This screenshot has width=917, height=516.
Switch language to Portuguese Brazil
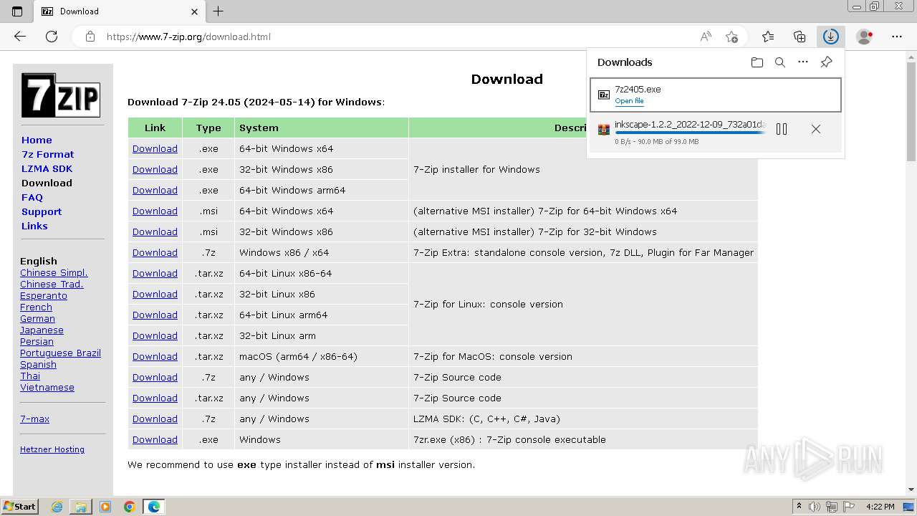(x=60, y=353)
